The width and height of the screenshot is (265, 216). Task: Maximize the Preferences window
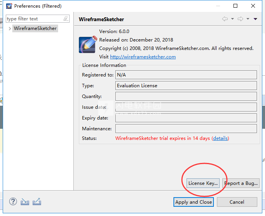point(235,6)
